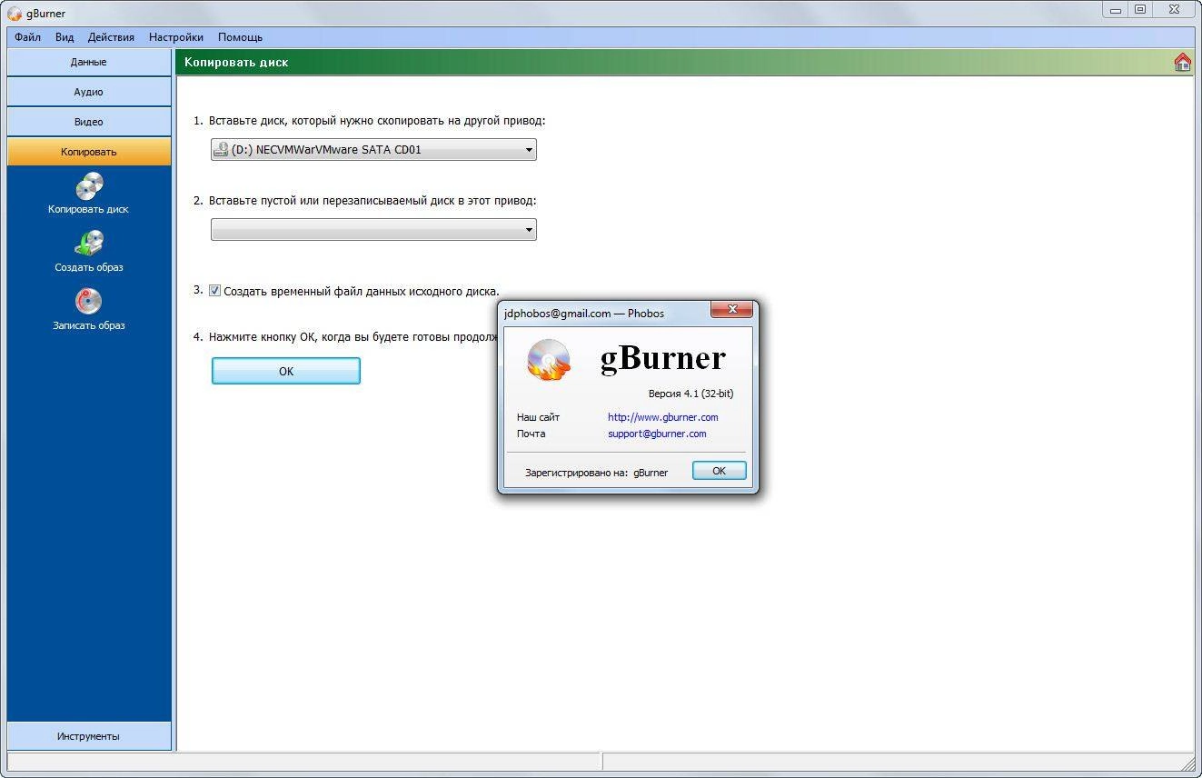Viewport: 1202px width, 778px height.
Task: Switch to the Данные sidebar section
Action: 89,62
